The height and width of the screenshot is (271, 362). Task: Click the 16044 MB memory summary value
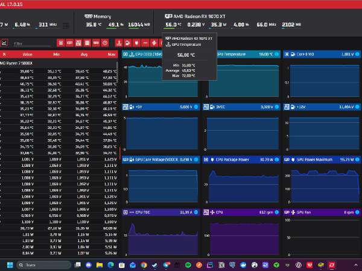[139, 25]
